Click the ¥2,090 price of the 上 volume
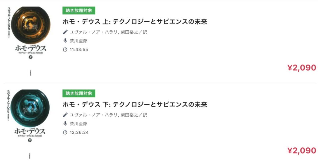This screenshot has width=318, height=165. [x=302, y=67]
